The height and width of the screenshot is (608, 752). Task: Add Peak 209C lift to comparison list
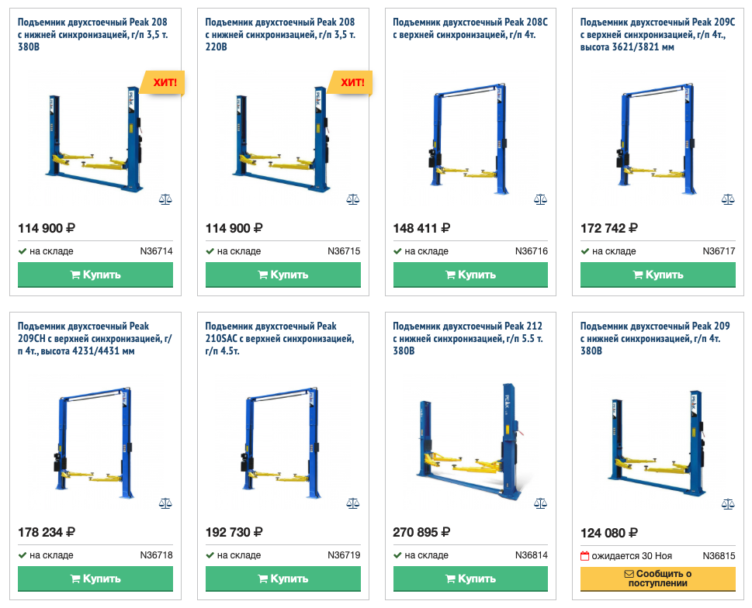727,199
